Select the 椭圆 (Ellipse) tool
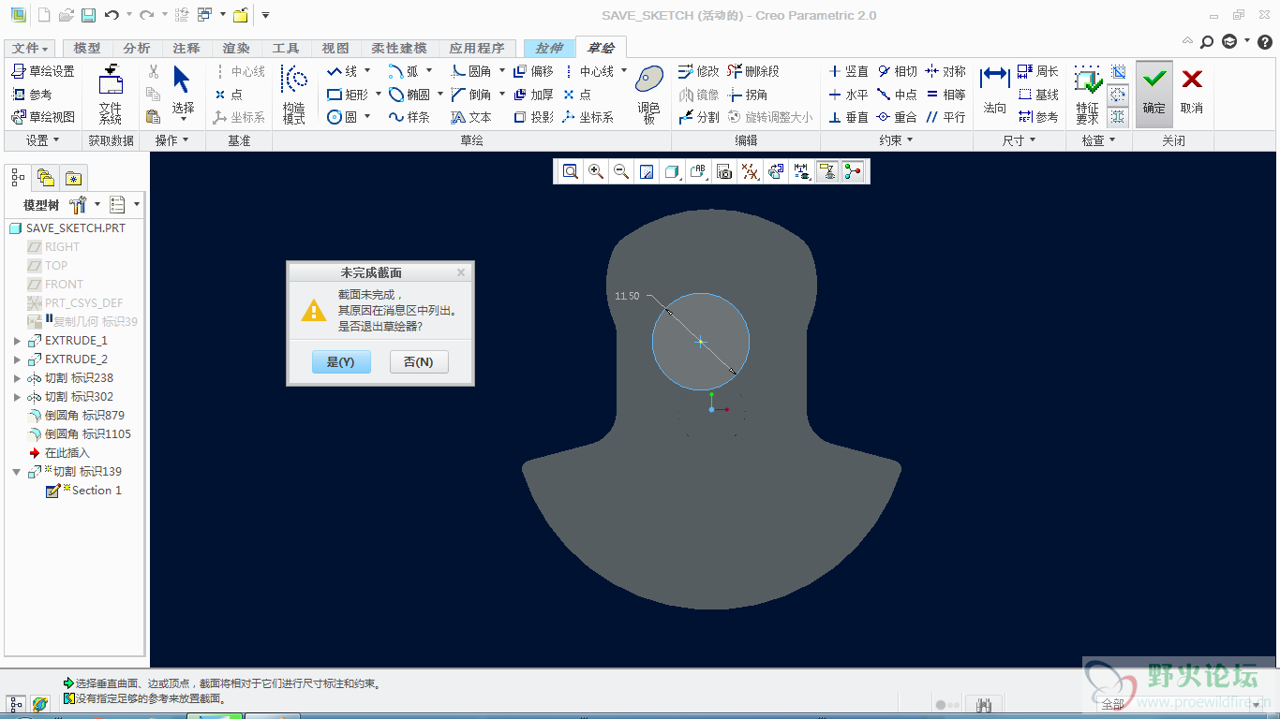The height and width of the screenshot is (719, 1280). coord(409,95)
